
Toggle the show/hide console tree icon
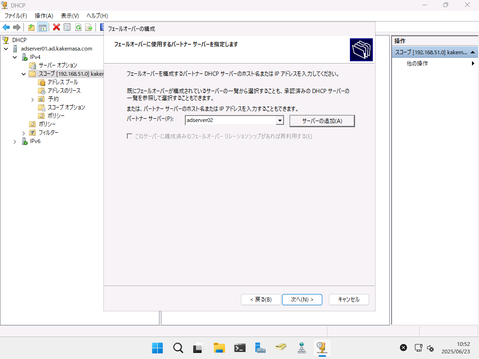tap(42, 28)
